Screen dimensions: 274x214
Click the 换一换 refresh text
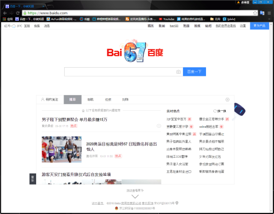pyautogui.click(x=221, y=111)
